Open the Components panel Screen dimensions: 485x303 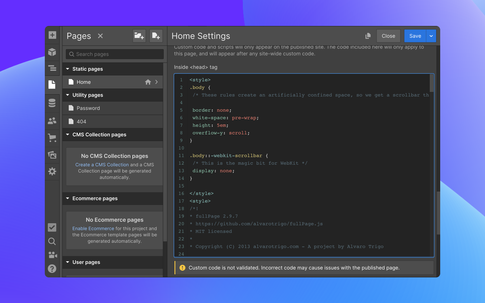[52, 52]
